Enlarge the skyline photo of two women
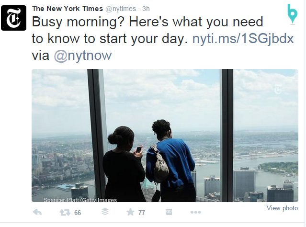 click(165, 136)
